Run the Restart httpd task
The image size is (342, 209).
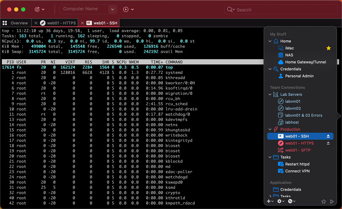click(x=297, y=164)
